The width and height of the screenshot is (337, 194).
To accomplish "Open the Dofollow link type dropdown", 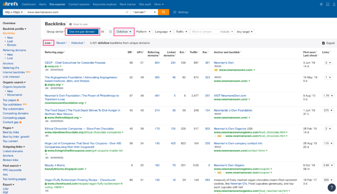I will tap(124, 32).
